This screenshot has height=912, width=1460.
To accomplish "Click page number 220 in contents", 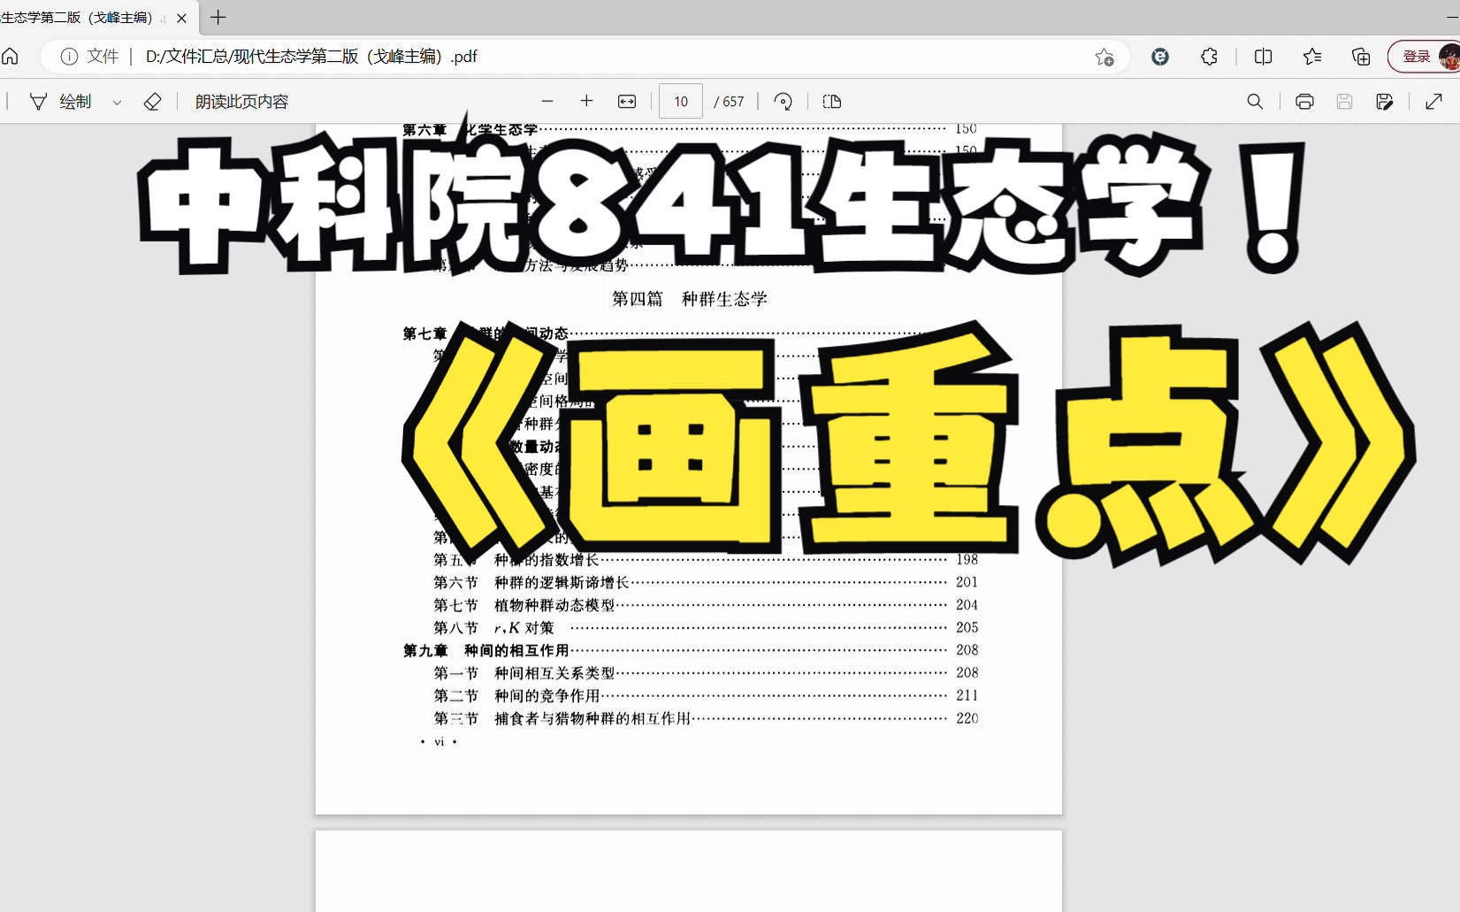I will pos(967,718).
